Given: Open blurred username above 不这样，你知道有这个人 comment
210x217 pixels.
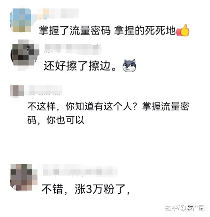Looking at the screenshot, I should click(44, 90).
